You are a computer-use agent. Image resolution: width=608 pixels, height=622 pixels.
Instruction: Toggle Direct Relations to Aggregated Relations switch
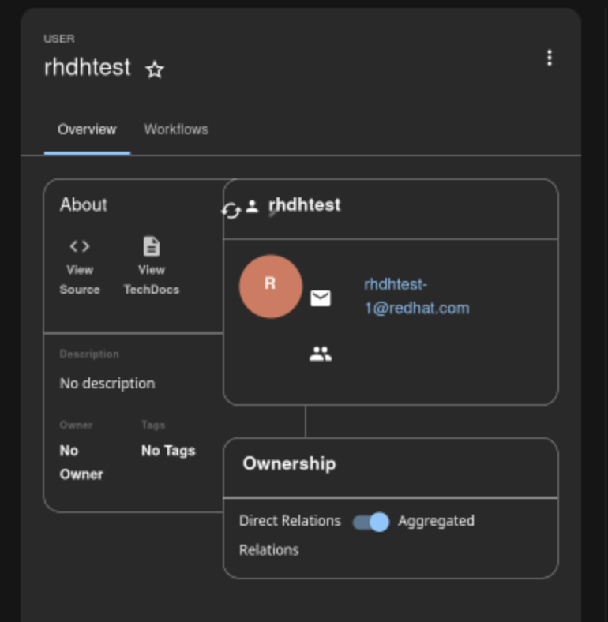(x=371, y=522)
